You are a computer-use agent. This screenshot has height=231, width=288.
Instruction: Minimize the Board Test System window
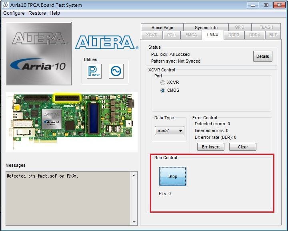253,5
